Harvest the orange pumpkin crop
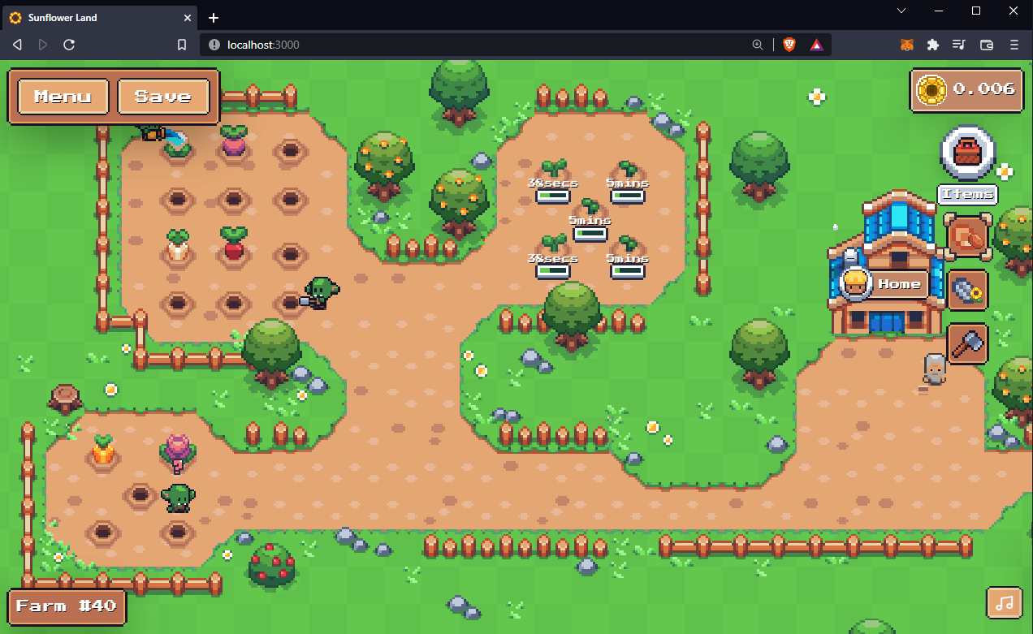The width and height of the screenshot is (1033, 634). click(x=102, y=450)
